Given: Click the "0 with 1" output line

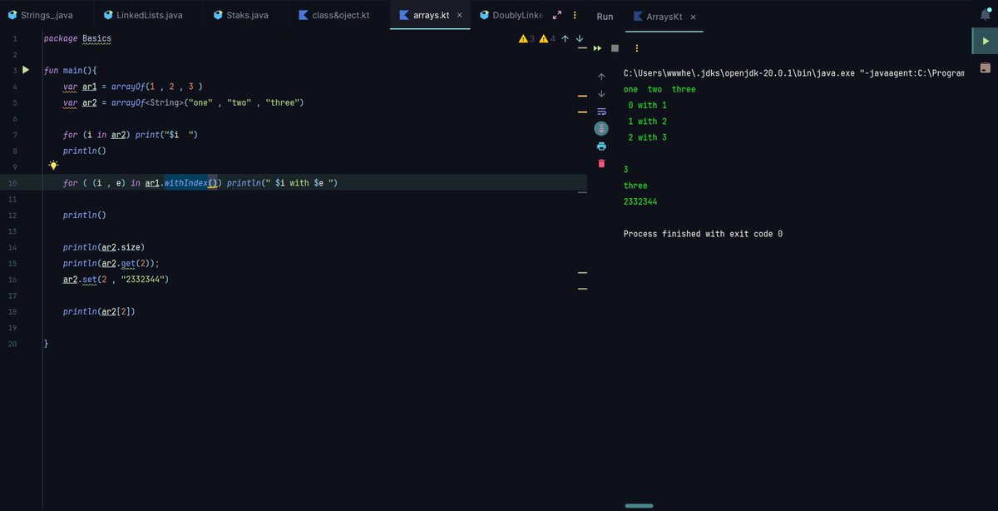Looking at the screenshot, I should coord(648,106).
